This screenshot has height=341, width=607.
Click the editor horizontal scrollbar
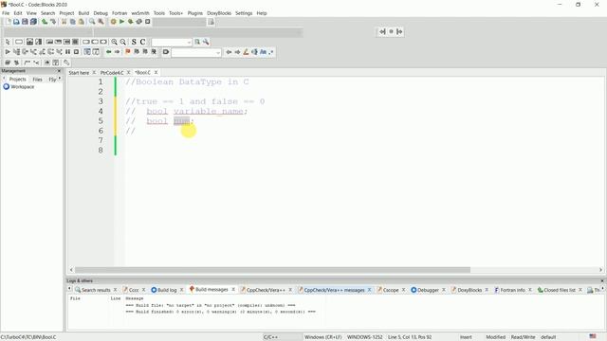pyautogui.click(x=272, y=270)
